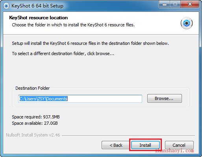This screenshot has width=202, height=157.
Task: Click the KeyShot icon in the title bar
Action: click(x=6, y=6)
